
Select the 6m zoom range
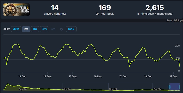(53, 29)
